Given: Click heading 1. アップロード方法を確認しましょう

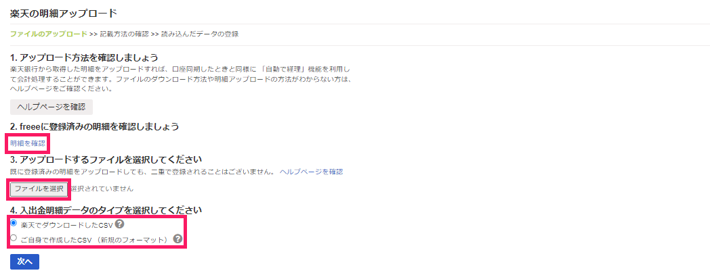Looking at the screenshot, I should [x=84, y=58].
